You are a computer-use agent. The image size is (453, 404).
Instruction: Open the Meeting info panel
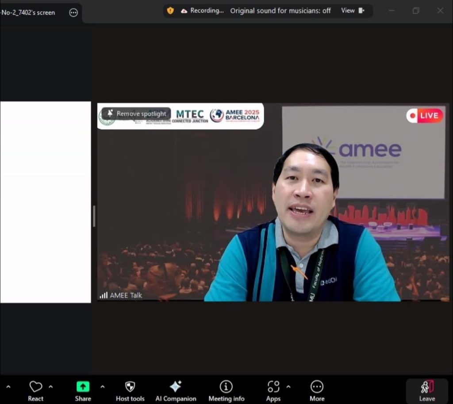[x=226, y=391]
